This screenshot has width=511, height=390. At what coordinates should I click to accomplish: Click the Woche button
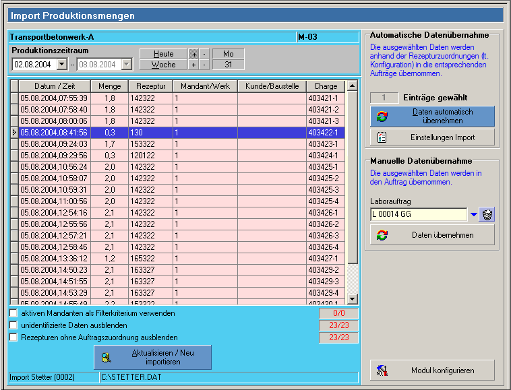pos(163,65)
